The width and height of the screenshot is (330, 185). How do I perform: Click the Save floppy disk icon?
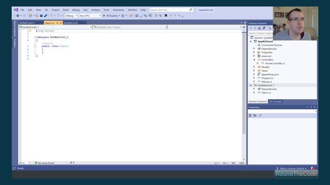tap(41, 16)
